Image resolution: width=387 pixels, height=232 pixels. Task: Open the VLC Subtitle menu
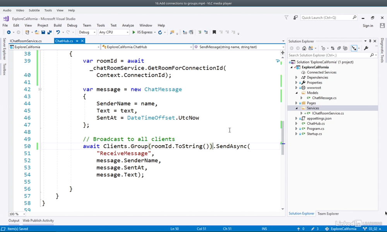coord(34,10)
